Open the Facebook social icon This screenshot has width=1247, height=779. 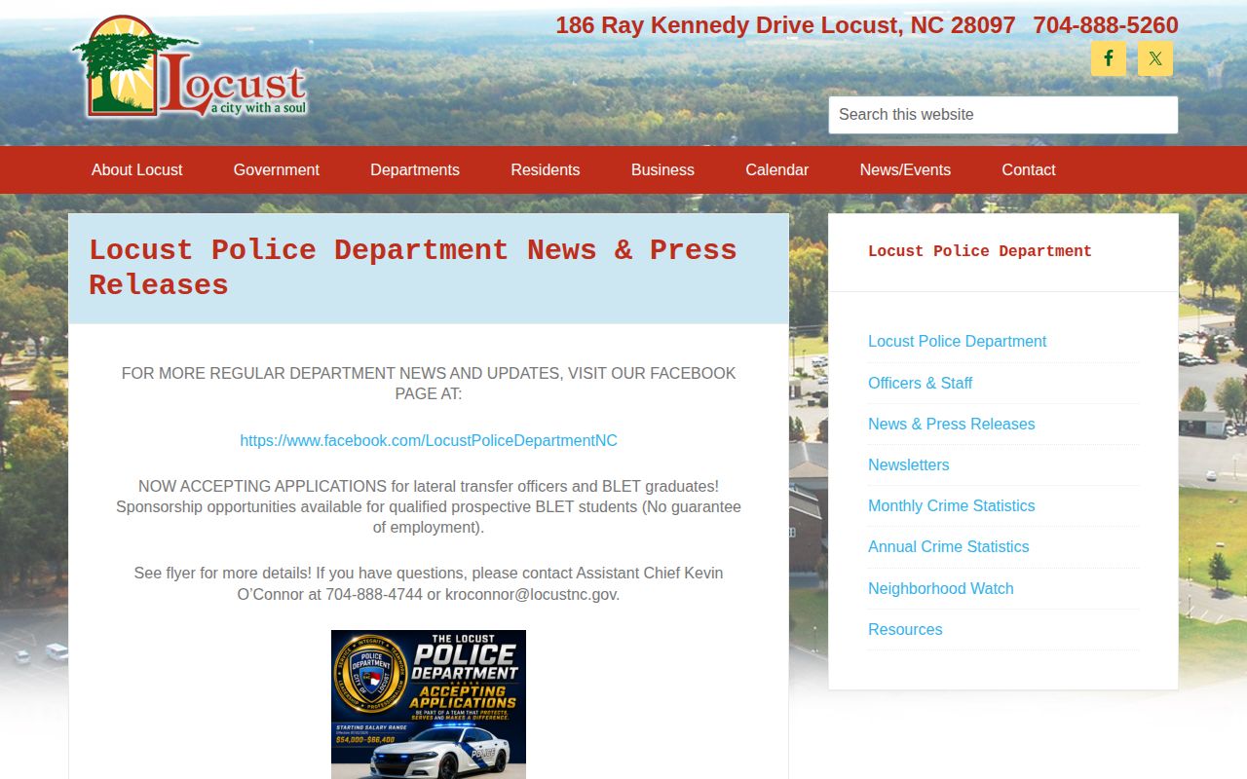(1109, 58)
